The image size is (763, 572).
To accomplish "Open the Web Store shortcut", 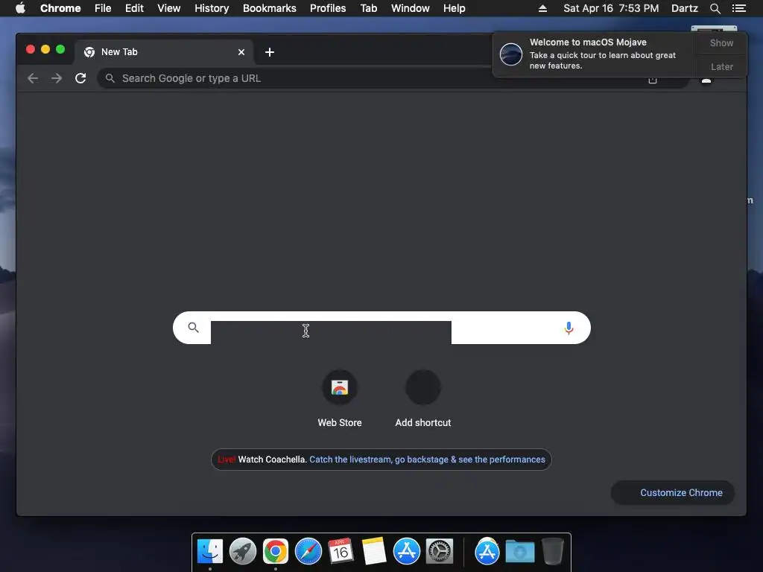I will (x=340, y=399).
